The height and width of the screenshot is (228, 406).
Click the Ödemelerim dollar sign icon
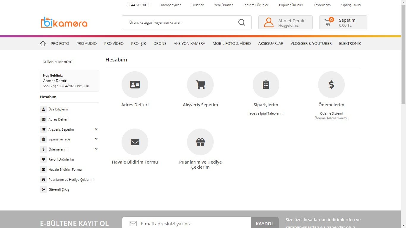pyautogui.click(x=331, y=85)
